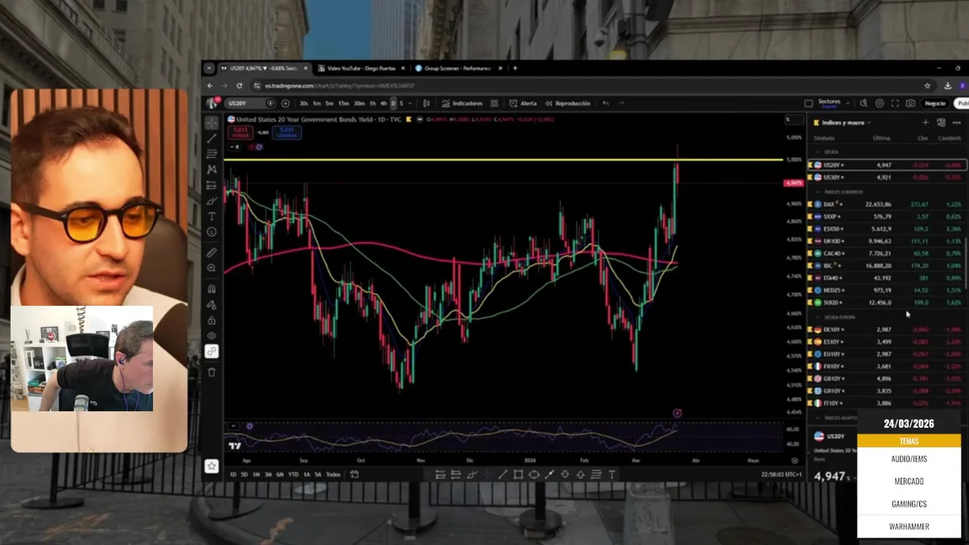
Task: Bookmark this page with the star icon
Action: tap(927, 86)
